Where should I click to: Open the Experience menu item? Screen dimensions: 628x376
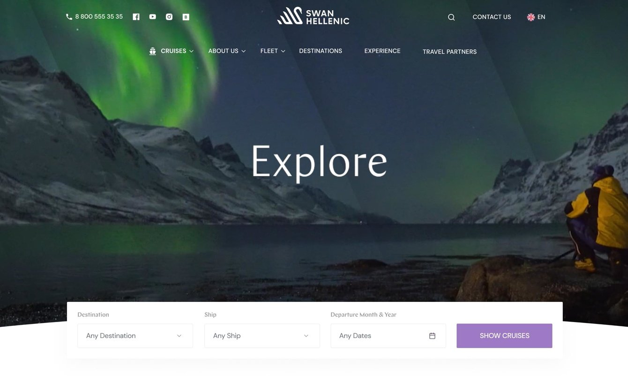coord(382,51)
